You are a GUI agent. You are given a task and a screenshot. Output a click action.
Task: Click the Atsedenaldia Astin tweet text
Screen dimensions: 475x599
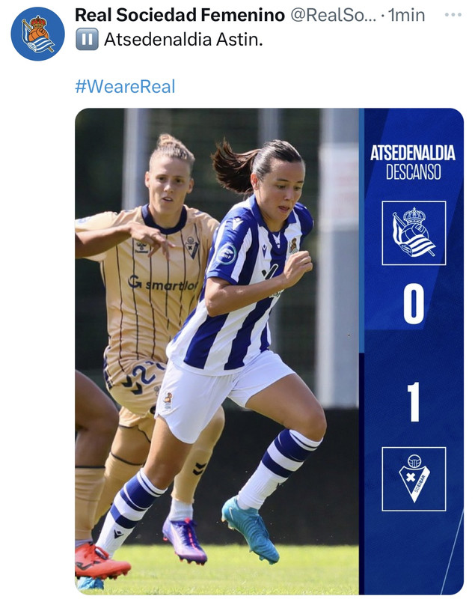(x=183, y=40)
